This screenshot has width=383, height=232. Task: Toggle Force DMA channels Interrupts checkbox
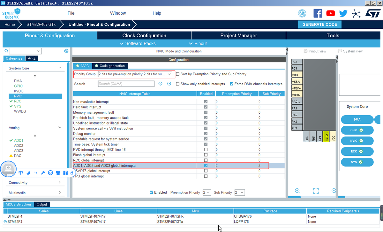point(232,84)
